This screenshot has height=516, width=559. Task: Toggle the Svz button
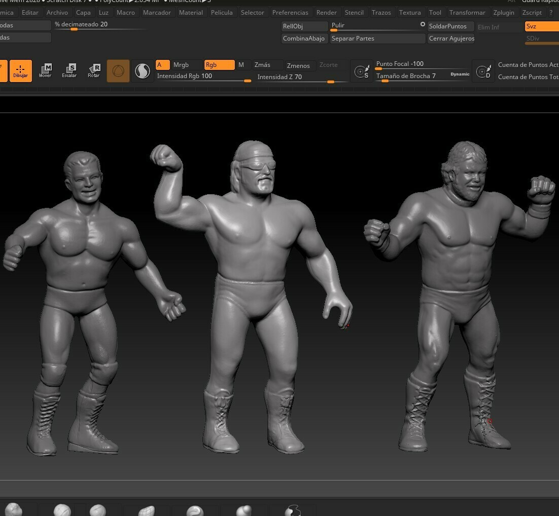(x=541, y=26)
